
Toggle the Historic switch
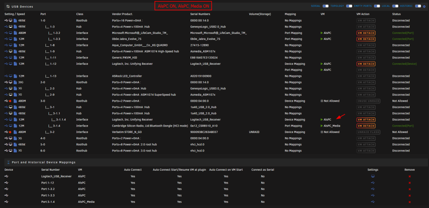click(418, 6)
